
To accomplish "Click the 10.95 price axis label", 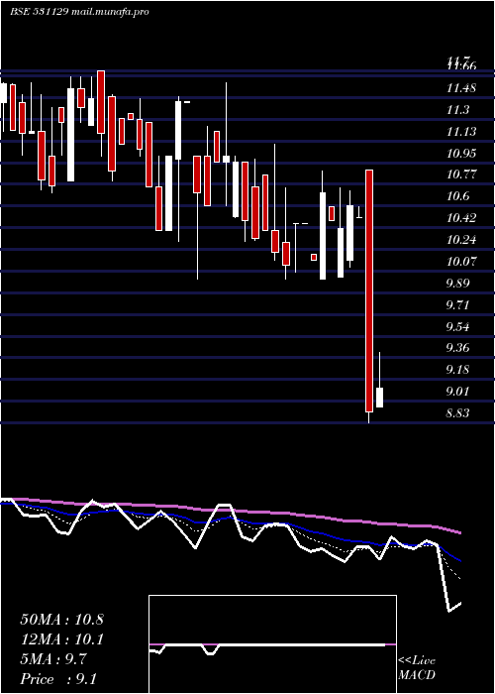I will (x=461, y=153).
